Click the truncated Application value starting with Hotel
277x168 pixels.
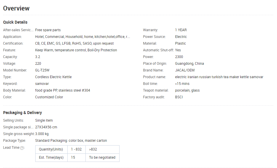coord(83,37)
